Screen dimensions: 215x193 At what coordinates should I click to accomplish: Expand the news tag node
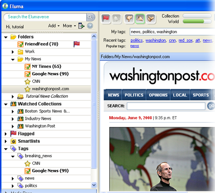pos(13,179)
